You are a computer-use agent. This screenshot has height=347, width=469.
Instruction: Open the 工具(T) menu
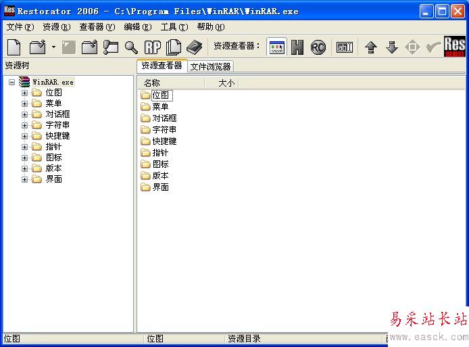[174, 27]
